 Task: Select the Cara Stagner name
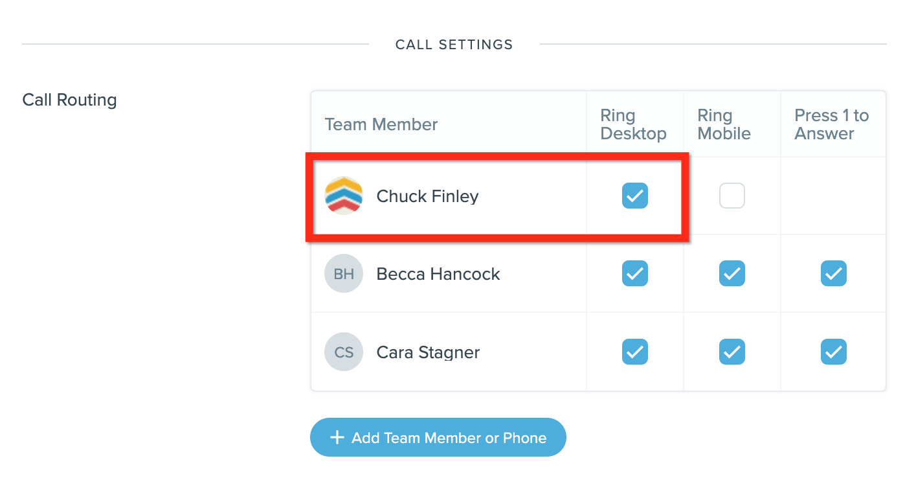click(x=428, y=352)
